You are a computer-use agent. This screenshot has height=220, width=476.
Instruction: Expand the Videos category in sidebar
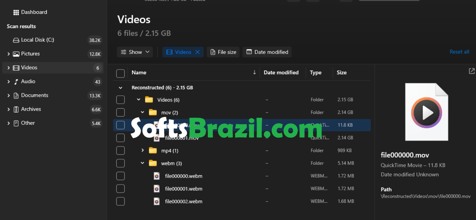tap(8, 68)
